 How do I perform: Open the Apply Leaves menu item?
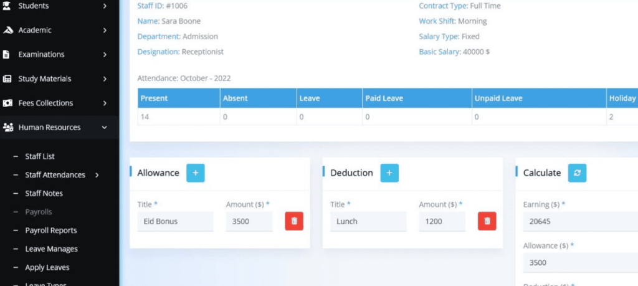(x=47, y=267)
